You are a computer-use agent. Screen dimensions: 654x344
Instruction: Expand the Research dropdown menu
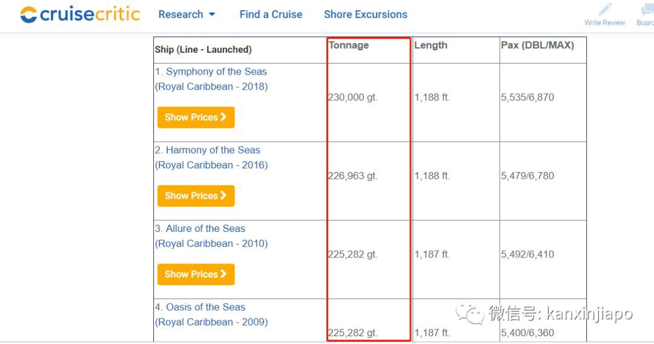[187, 15]
